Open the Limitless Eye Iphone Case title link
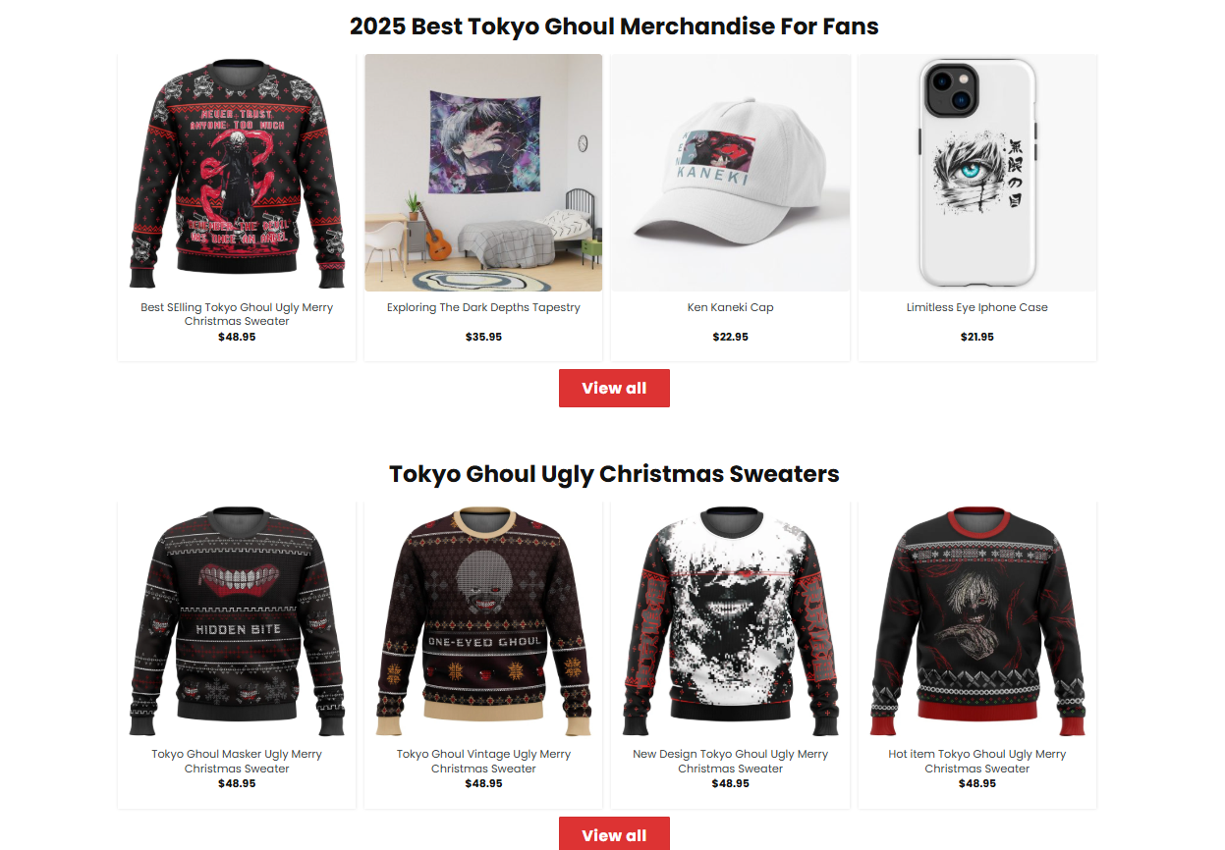The width and height of the screenshot is (1225, 850). (x=977, y=307)
